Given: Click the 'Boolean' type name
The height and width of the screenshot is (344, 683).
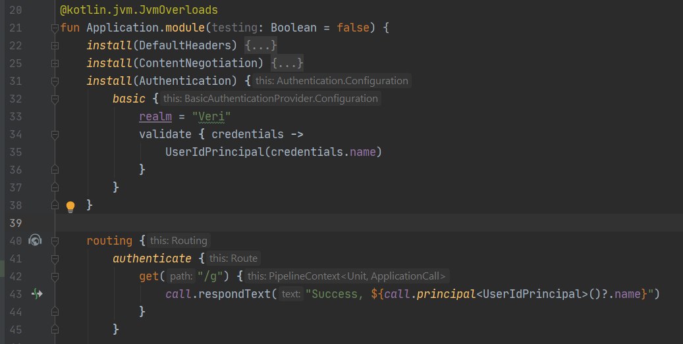Looking at the screenshot, I should (x=294, y=28).
